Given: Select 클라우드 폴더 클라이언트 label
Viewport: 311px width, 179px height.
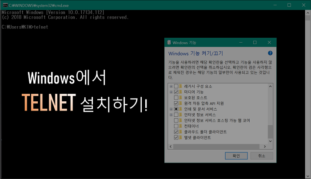Looking at the screenshot, I should coord(205,132).
